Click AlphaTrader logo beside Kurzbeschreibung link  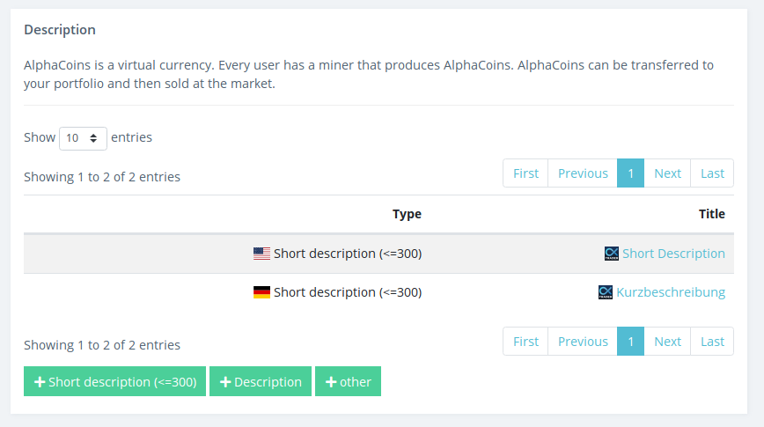606,292
